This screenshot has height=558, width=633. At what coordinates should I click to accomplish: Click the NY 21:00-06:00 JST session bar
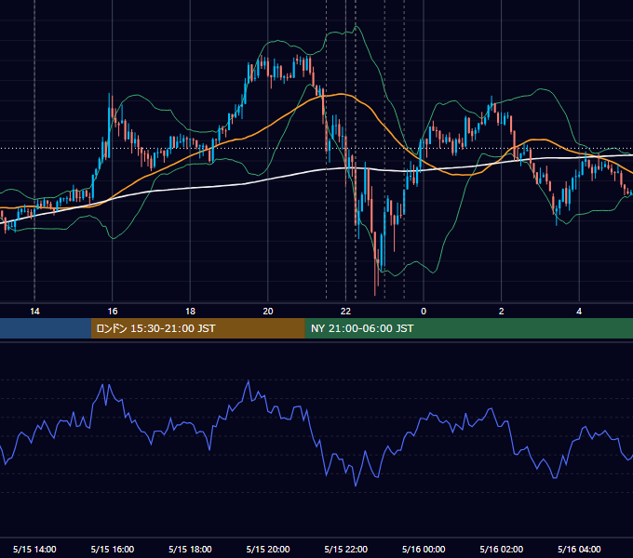click(x=468, y=328)
